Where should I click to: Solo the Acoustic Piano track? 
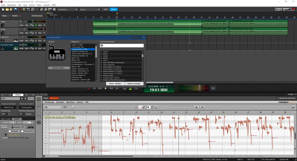[27, 48]
